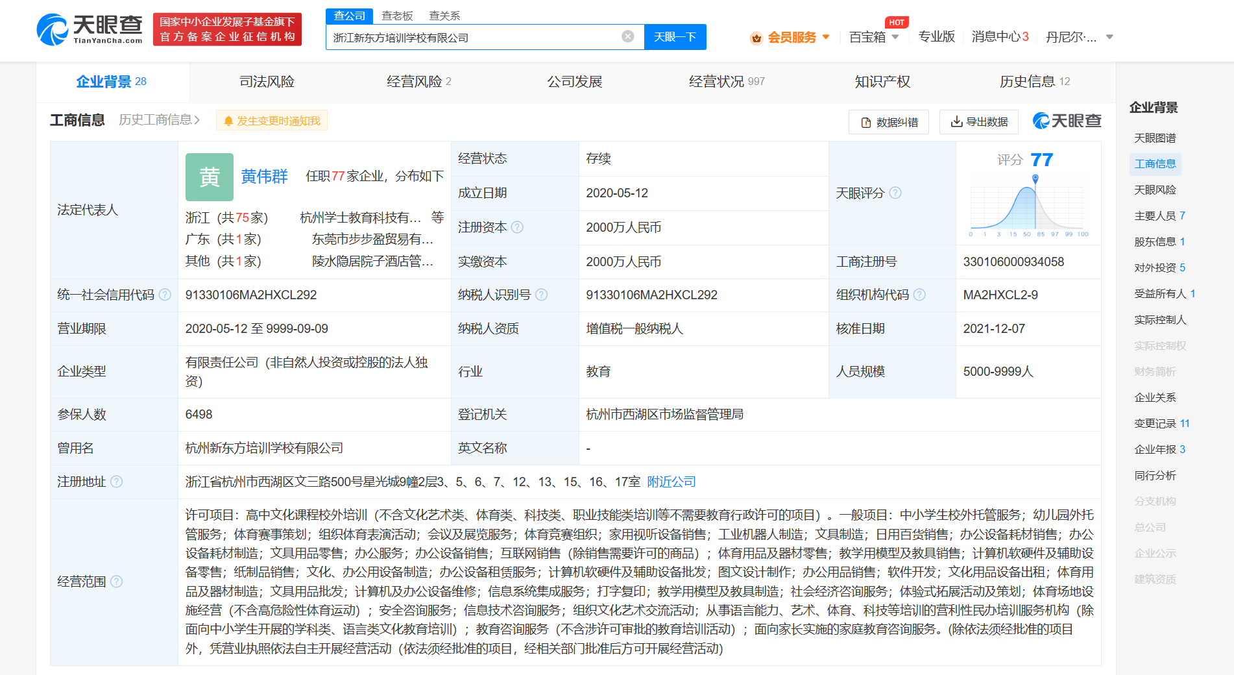Select registration number 330106000934058
This screenshot has height=675, width=1234.
tap(1013, 262)
